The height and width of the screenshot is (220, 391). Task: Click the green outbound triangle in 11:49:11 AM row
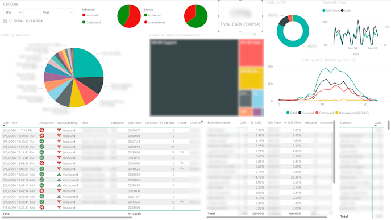tap(59, 185)
